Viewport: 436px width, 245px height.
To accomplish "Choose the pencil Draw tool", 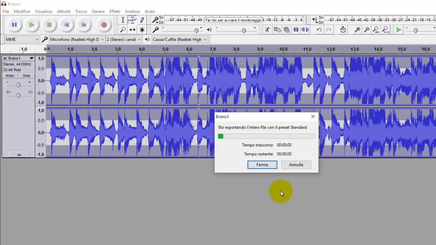I will pyautogui.click(x=142, y=20).
